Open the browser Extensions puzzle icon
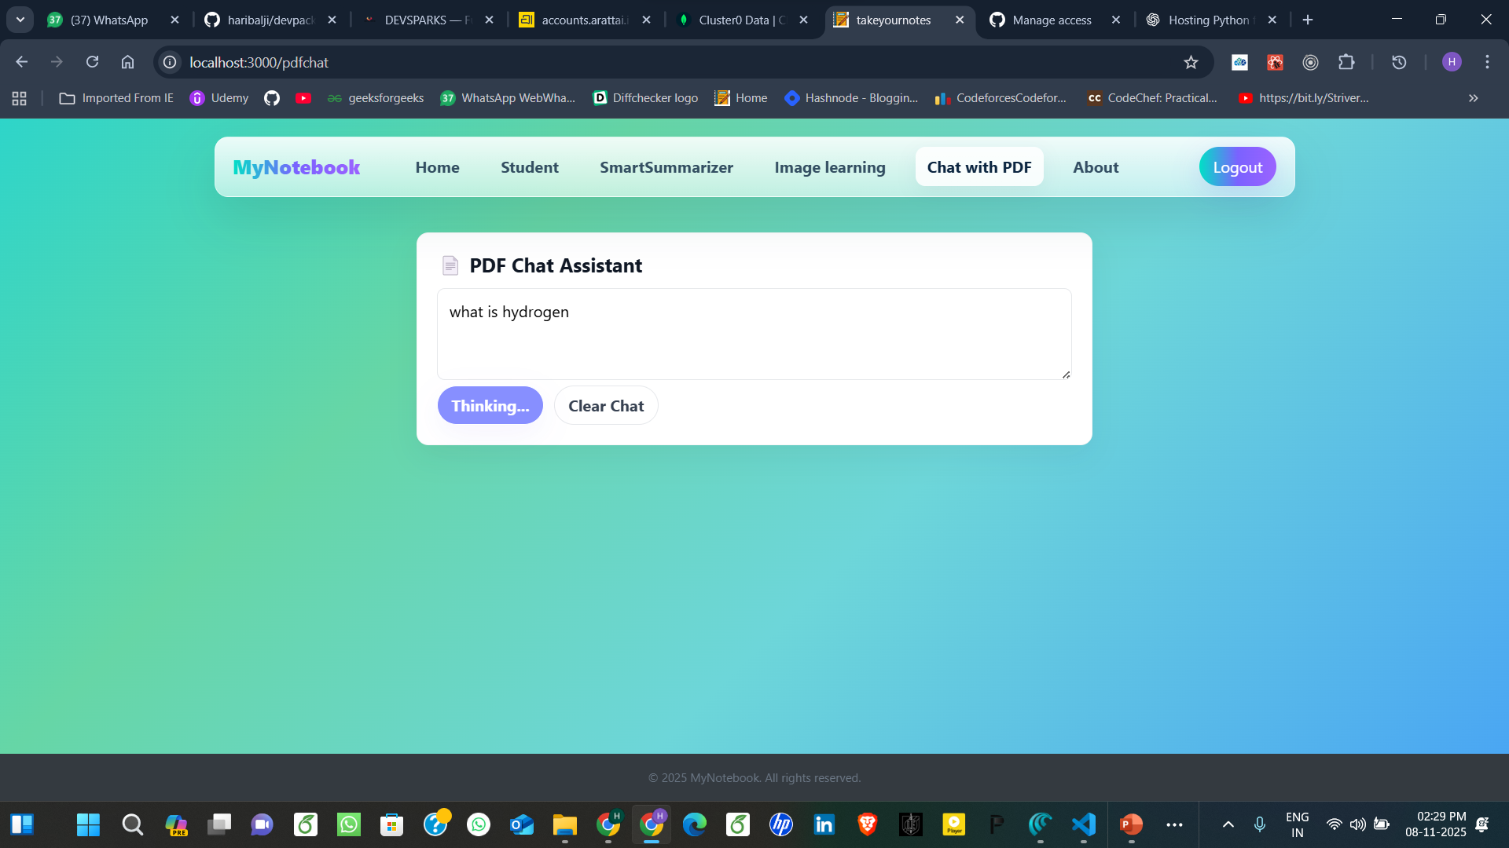 [x=1346, y=62]
